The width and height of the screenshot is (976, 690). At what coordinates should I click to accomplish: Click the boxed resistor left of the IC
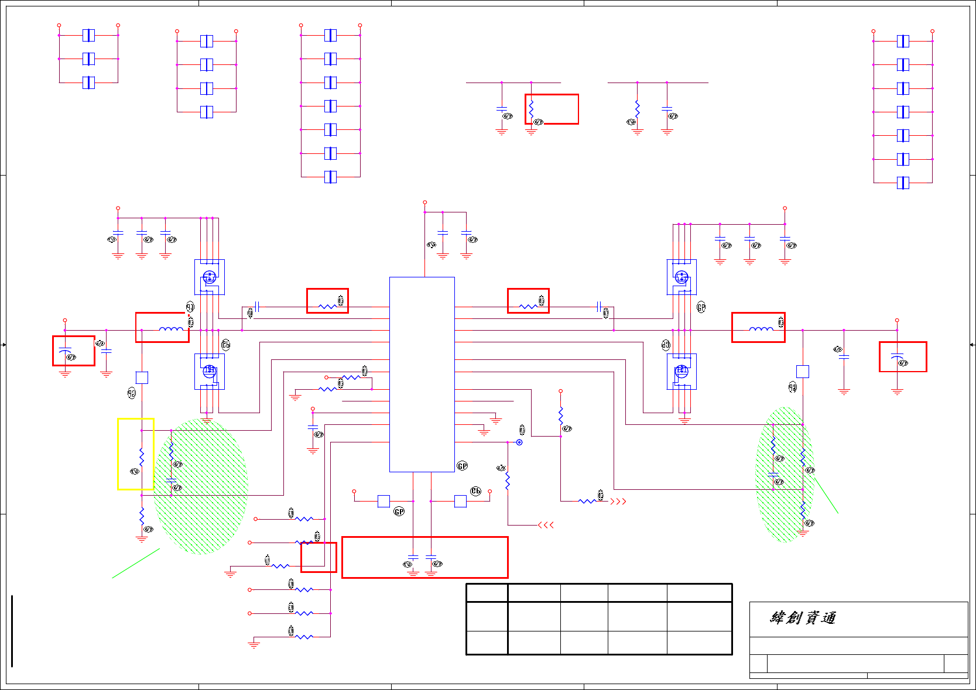[x=327, y=307]
